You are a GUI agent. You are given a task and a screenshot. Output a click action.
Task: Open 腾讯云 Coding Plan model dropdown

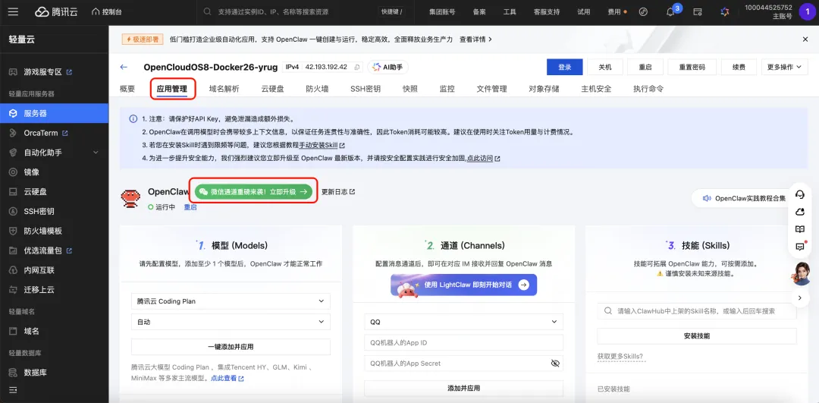pyautogui.click(x=231, y=301)
